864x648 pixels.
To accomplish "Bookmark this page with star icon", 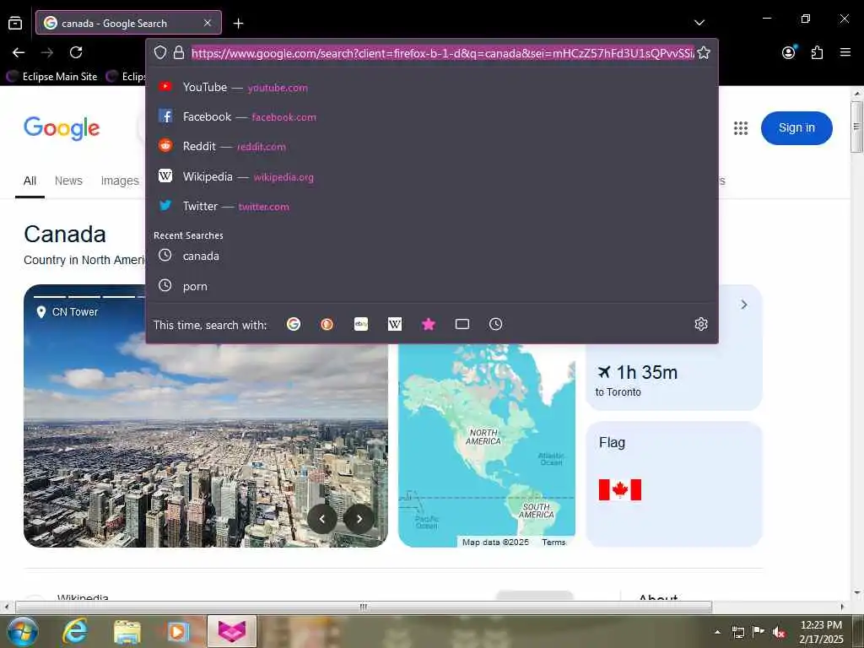I will coord(704,53).
